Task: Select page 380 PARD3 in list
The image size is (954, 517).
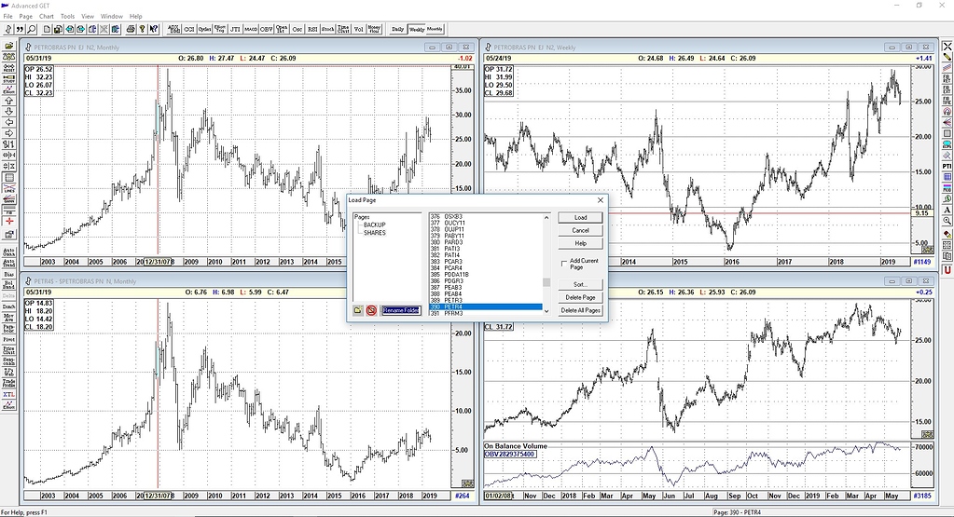Action: point(486,242)
